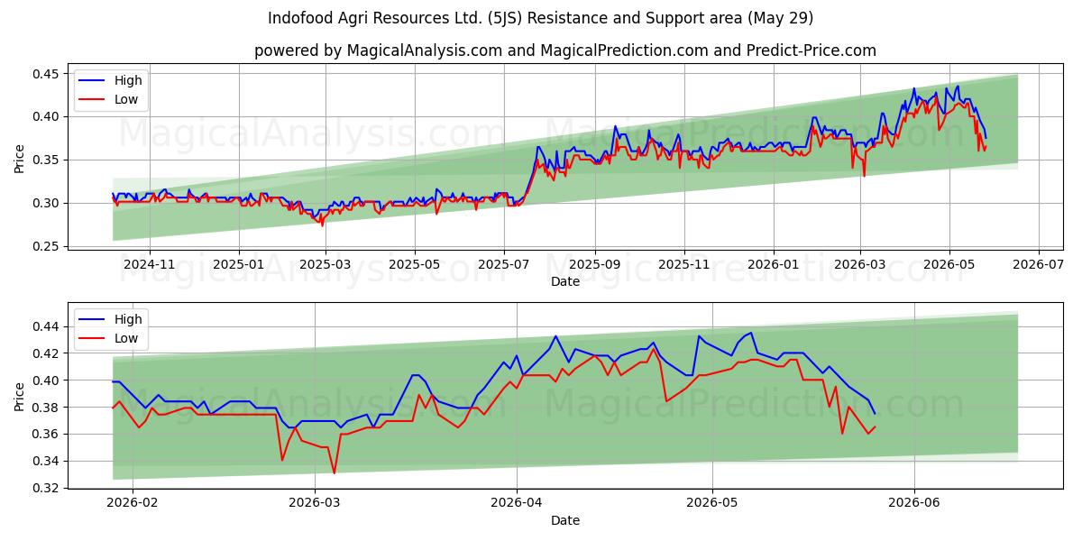The width and height of the screenshot is (1082, 541).
Task: Click the 0.25 tick label on the top chart
Action: [47, 246]
